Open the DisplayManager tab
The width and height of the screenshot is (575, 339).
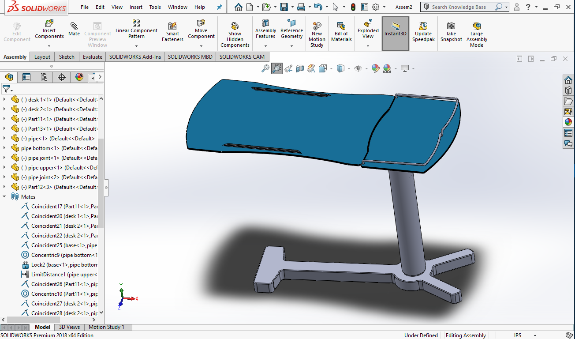click(79, 77)
